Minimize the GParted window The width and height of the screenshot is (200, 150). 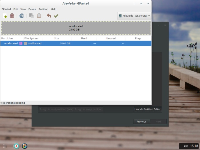pyautogui.click(x=135, y=3)
